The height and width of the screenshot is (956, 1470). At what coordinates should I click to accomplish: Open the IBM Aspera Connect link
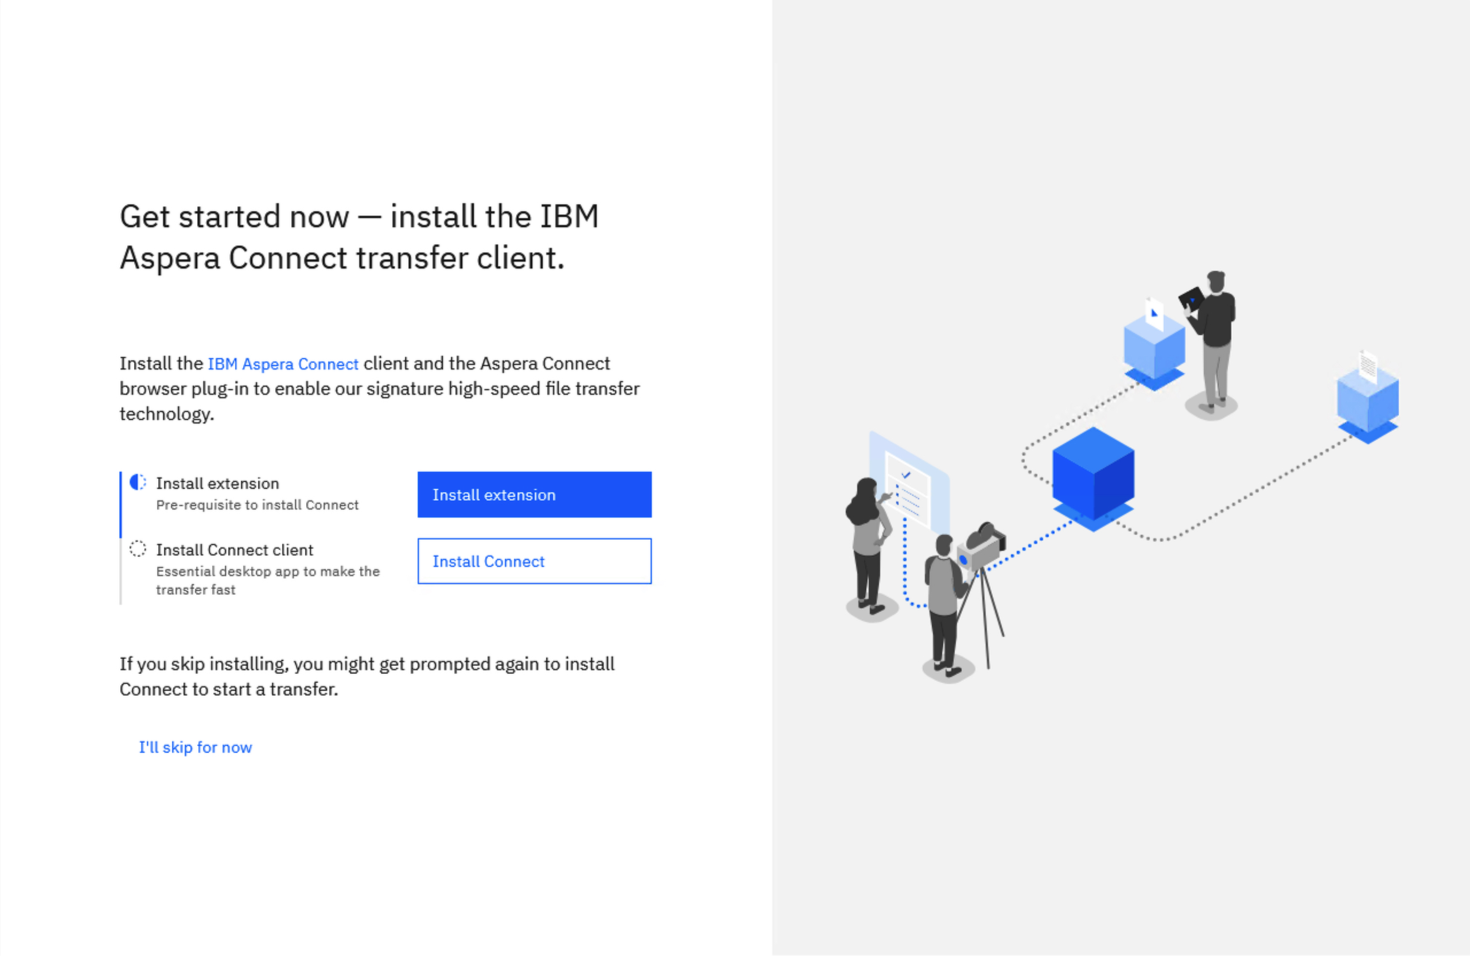[283, 364]
